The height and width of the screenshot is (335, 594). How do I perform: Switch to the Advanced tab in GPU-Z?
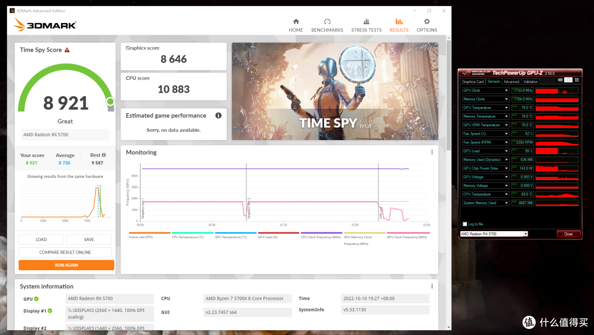click(x=511, y=82)
